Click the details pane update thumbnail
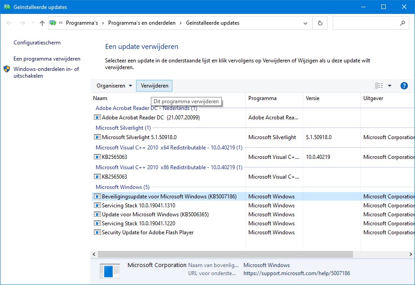Image resolution: width=415 pixels, height=285 pixels. pyautogui.click(x=110, y=271)
